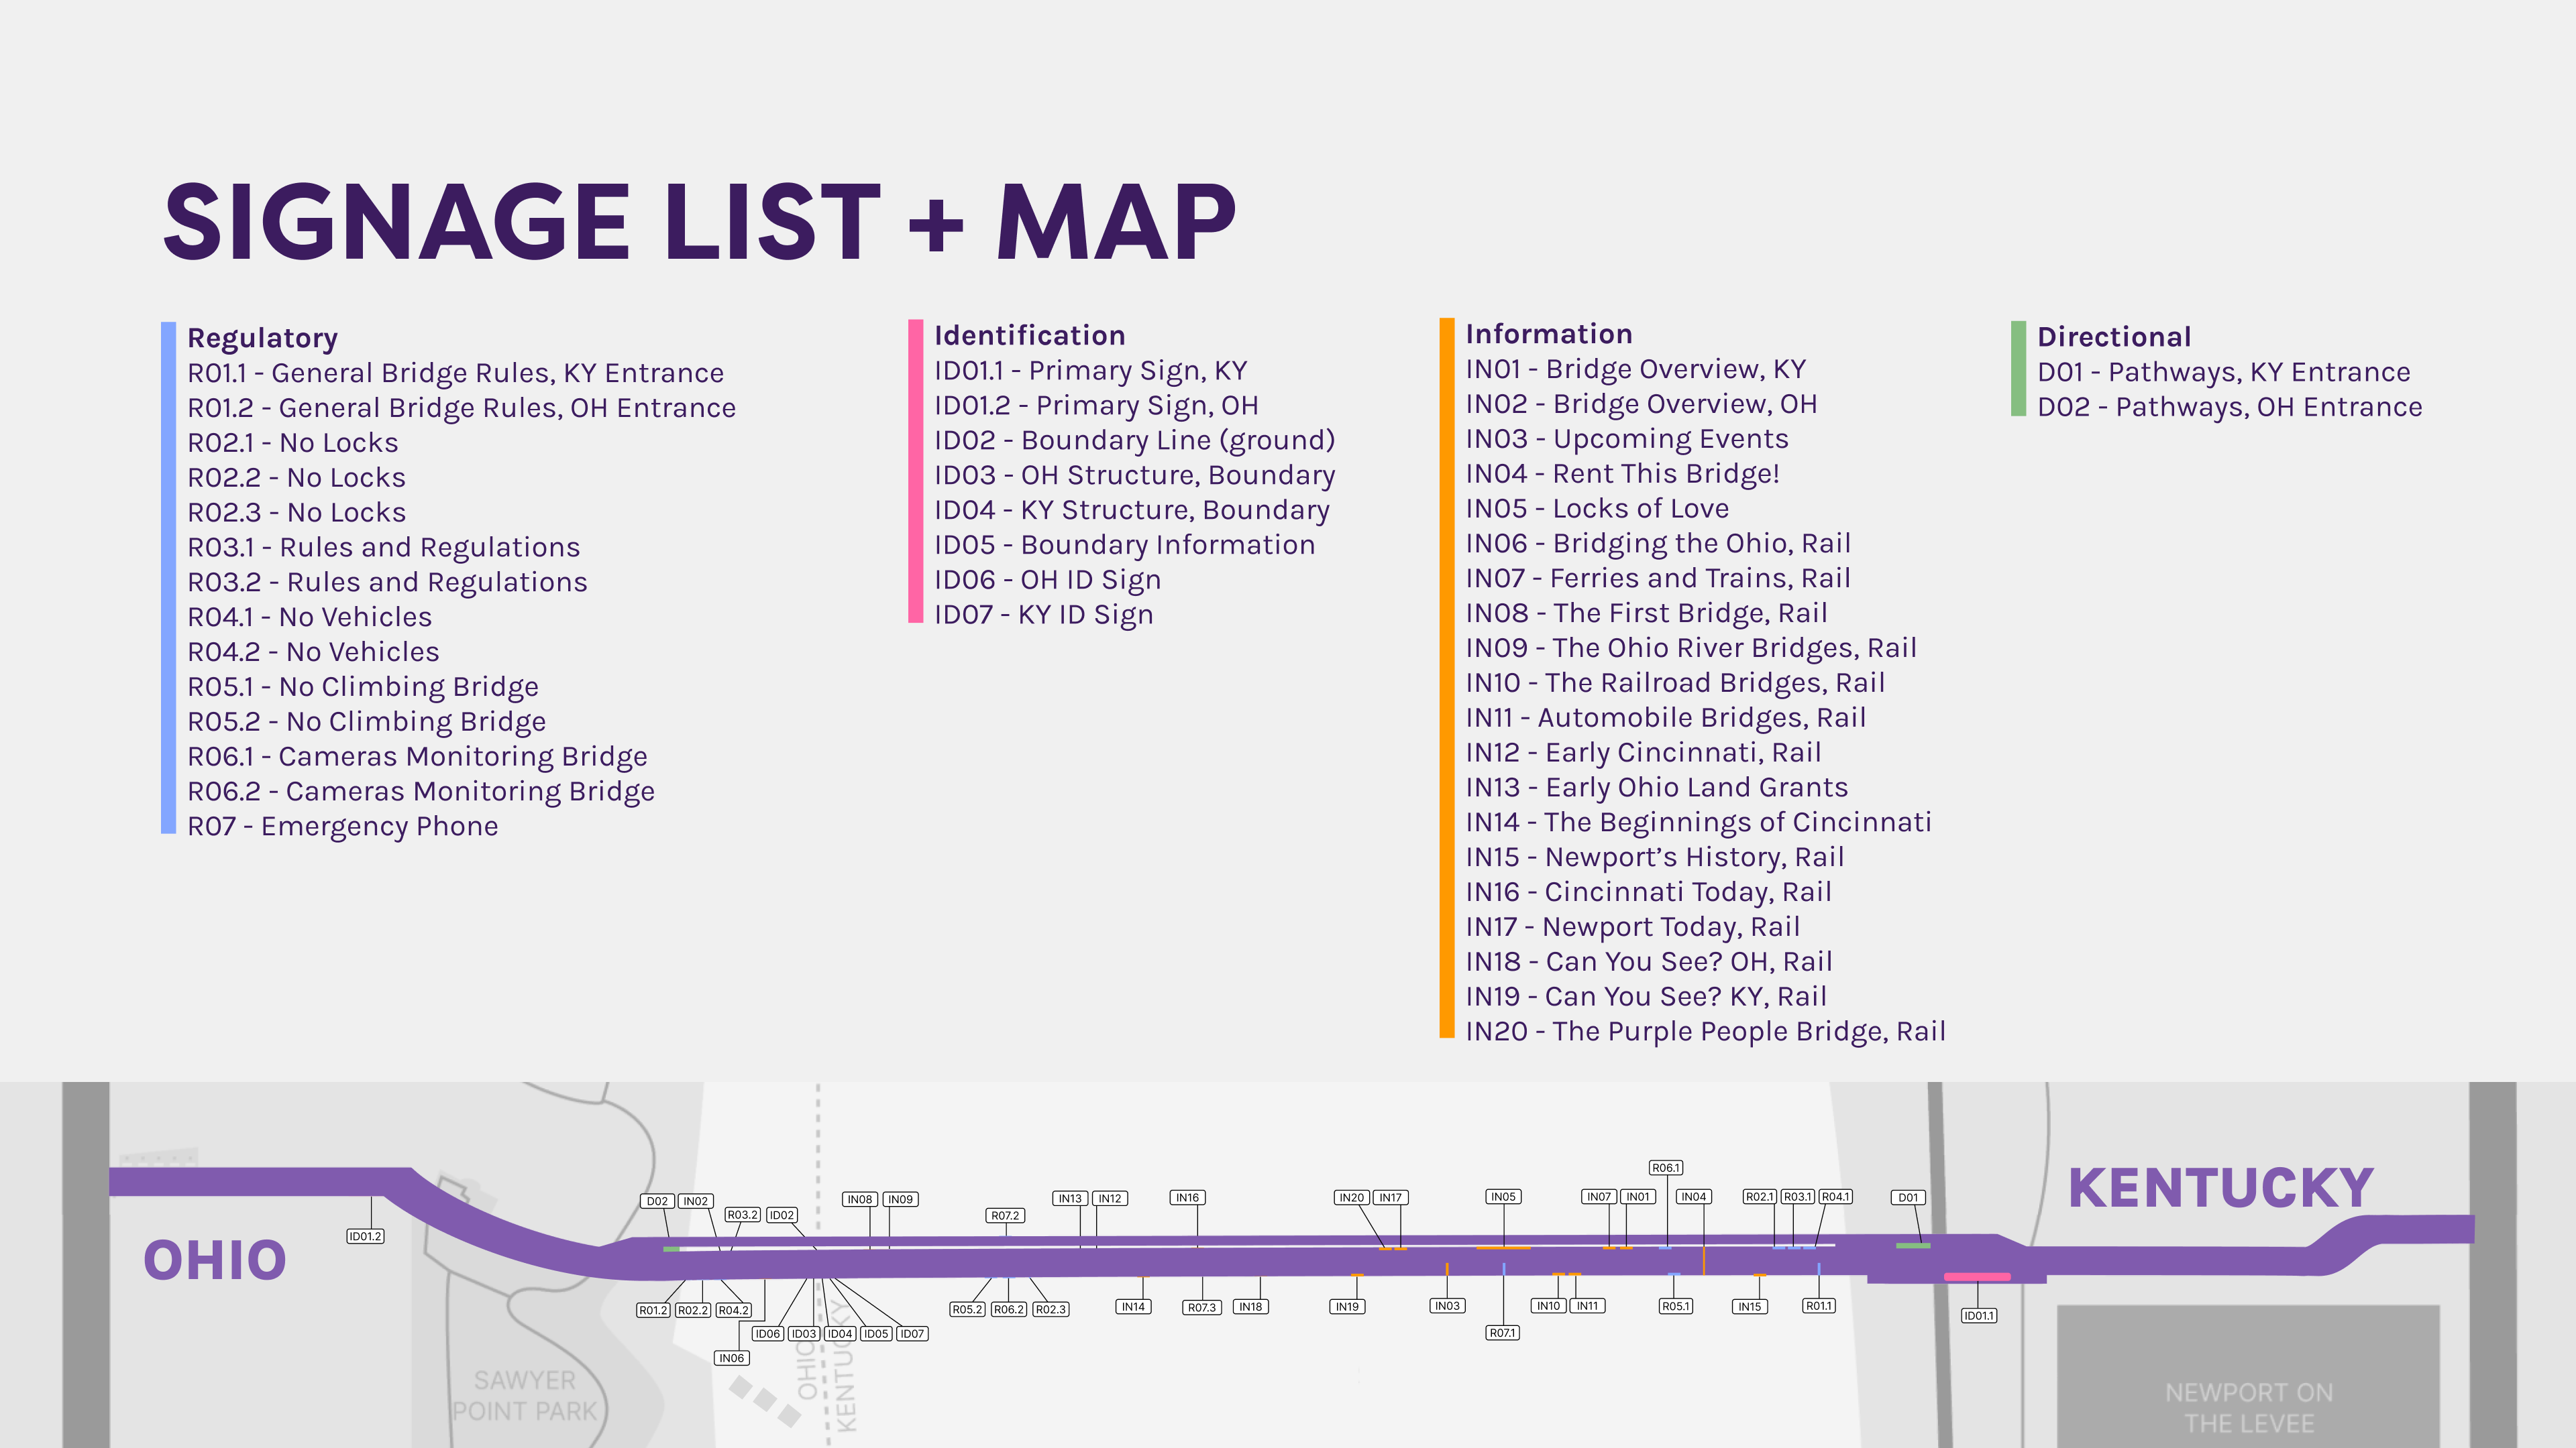Click the 'SIGNAGE LIST + MAP' title
Image resolution: width=2576 pixels, height=1448 pixels.
click(699, 222)
